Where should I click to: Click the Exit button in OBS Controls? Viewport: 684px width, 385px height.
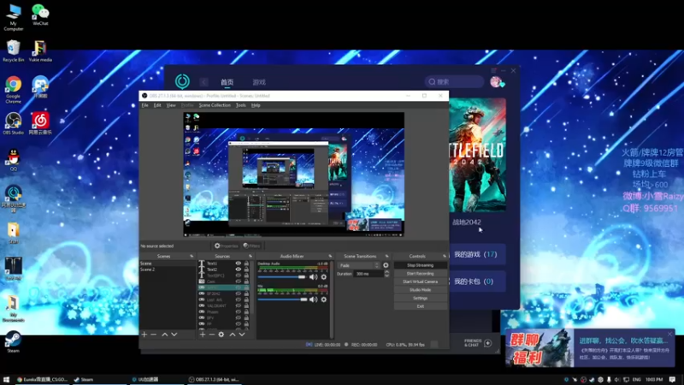421,306
